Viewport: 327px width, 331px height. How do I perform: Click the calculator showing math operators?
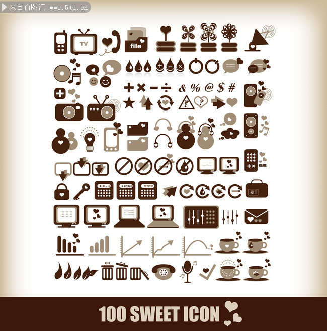tap(104, 190)
